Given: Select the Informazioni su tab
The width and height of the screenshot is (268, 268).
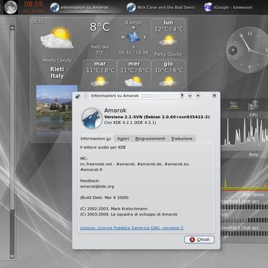Looking at the screenshot, I should (x=96, y=139).
